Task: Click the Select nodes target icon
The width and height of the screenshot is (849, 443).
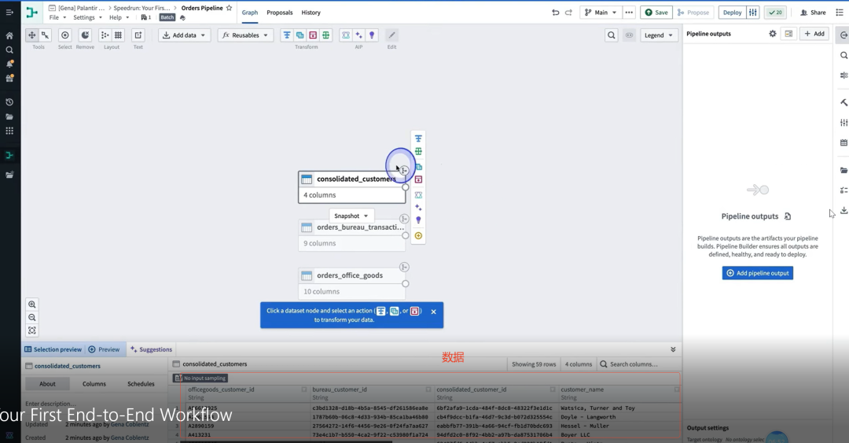Action: (x=65, y=35)
